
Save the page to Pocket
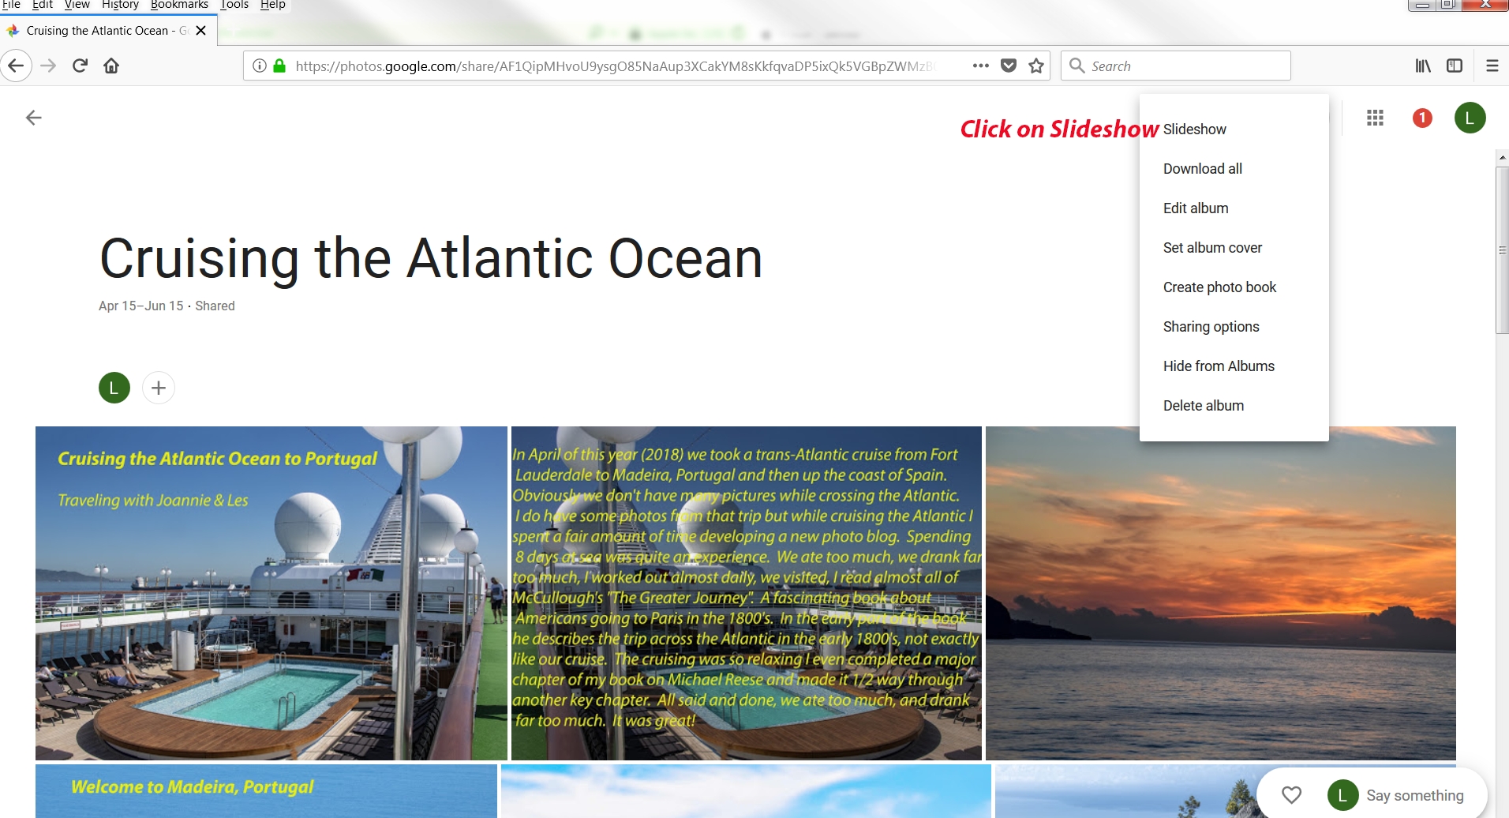click(1009, 66)
